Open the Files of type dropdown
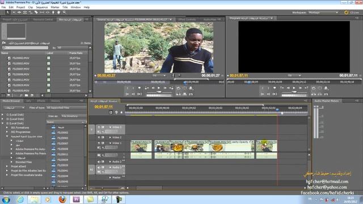Viewport: 363px width, 204px height. pyautogui.click(x=66, y=108)
